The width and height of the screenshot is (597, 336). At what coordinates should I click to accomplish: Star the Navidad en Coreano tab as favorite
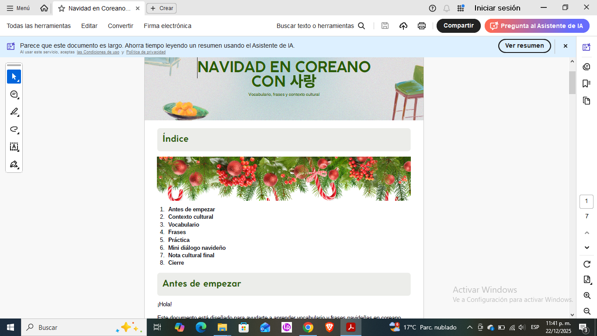click(62, 8)
